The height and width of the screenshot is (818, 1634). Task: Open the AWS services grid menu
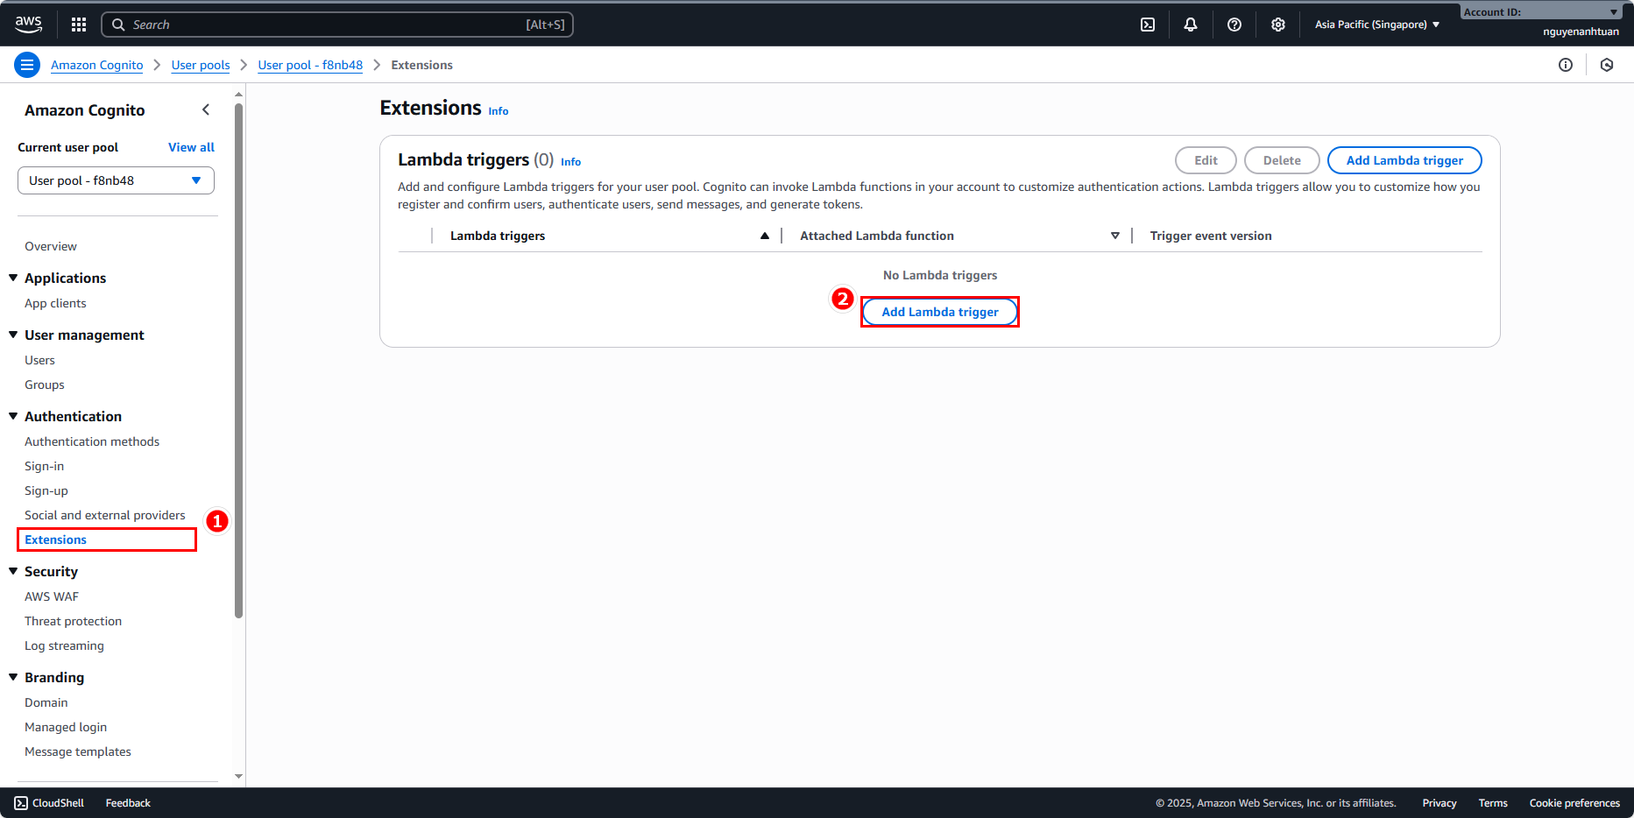tap(79, 25)
